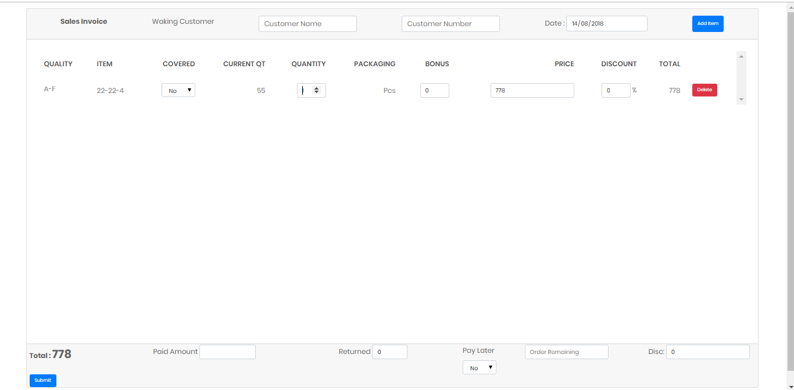Click the DISCOUNT column header

tap(619, 64)
